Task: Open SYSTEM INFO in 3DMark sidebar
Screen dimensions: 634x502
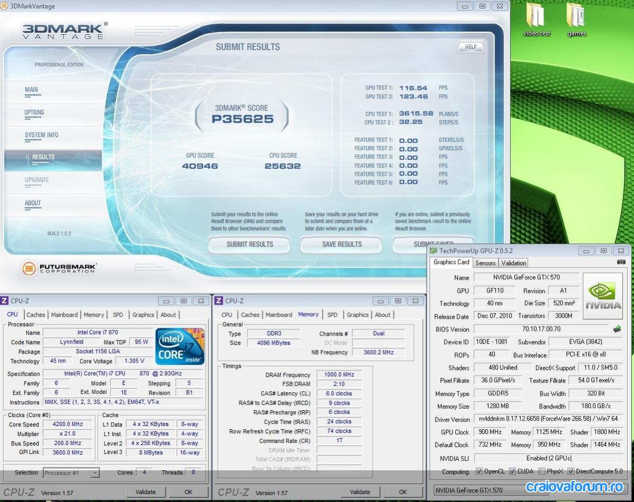Action: 42,135
